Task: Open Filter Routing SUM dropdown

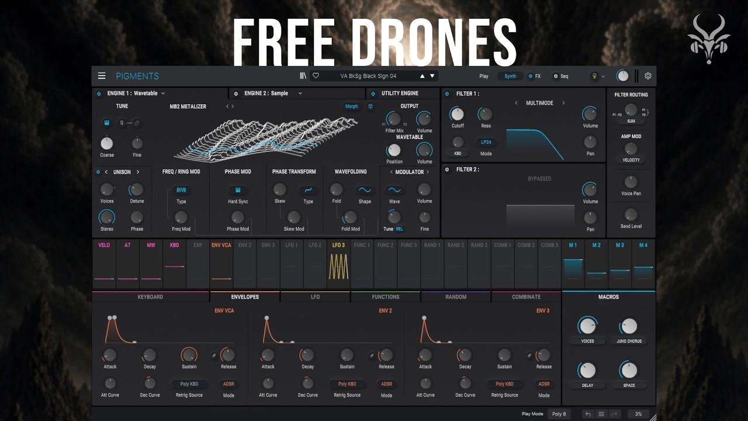Action: pyautogui.click(x=631, y=121)
